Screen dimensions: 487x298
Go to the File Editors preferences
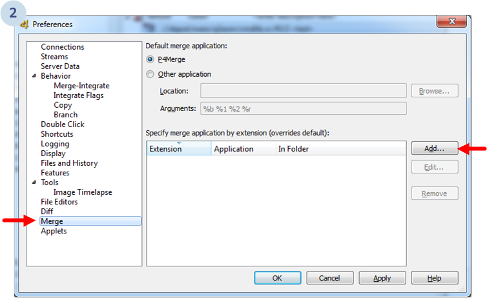[x=59, y=202]
